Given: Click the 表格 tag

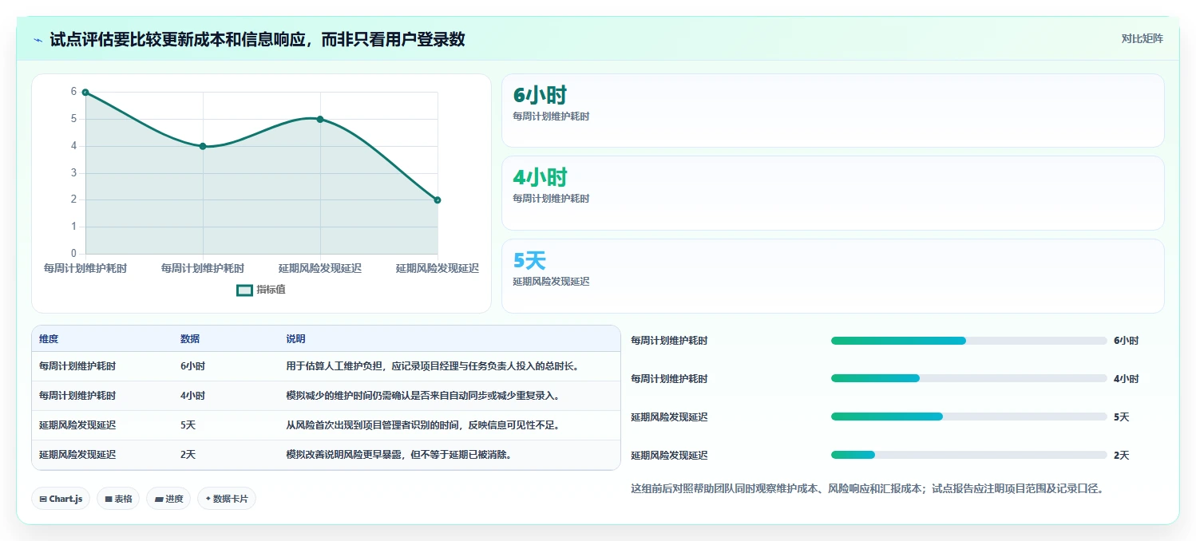Looking at the screenshot, I should pyautogui.click(x=119, y=499).
